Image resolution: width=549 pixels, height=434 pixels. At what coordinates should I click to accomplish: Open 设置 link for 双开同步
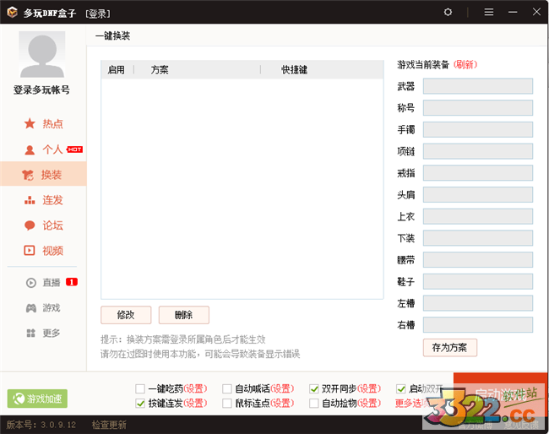tap(369, 388)
